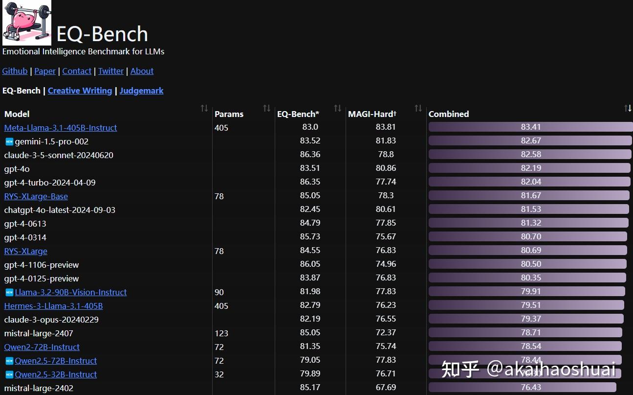Open the About page link
Screen dimensions: 633x395
click(x=142, y=71)
